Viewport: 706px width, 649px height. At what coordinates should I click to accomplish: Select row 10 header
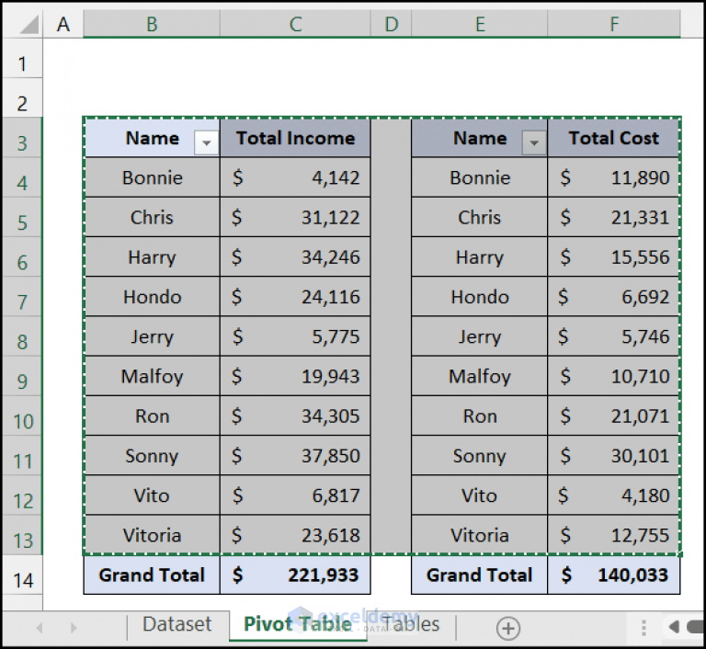pyautogui.click(x=22, y=416)
